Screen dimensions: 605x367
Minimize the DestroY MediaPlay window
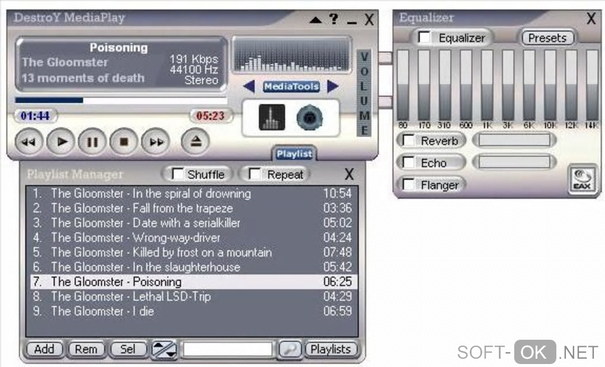click(352, 23)
